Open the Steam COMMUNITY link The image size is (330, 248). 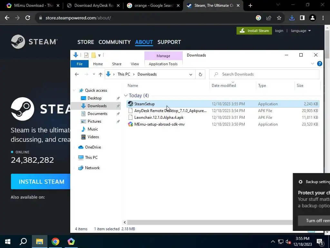(x=114, y=42)
